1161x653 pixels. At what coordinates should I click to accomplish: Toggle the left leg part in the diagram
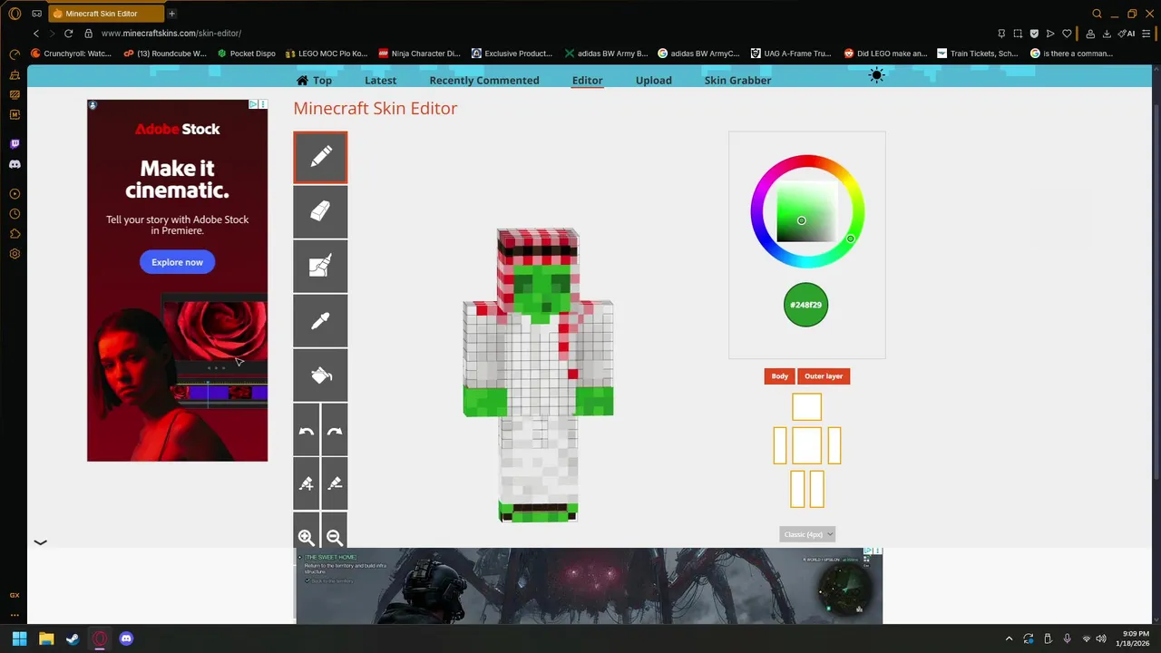[797, 489]
